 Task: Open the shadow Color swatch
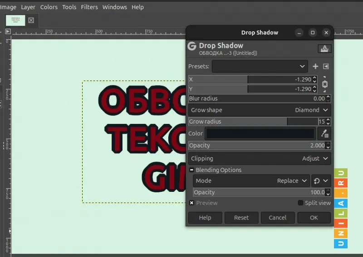pos(260,133)
